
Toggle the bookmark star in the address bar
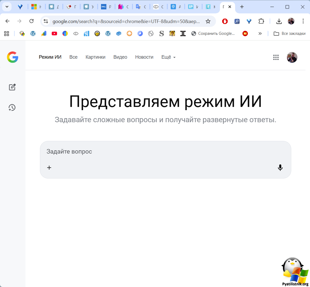tap(208, 21)
